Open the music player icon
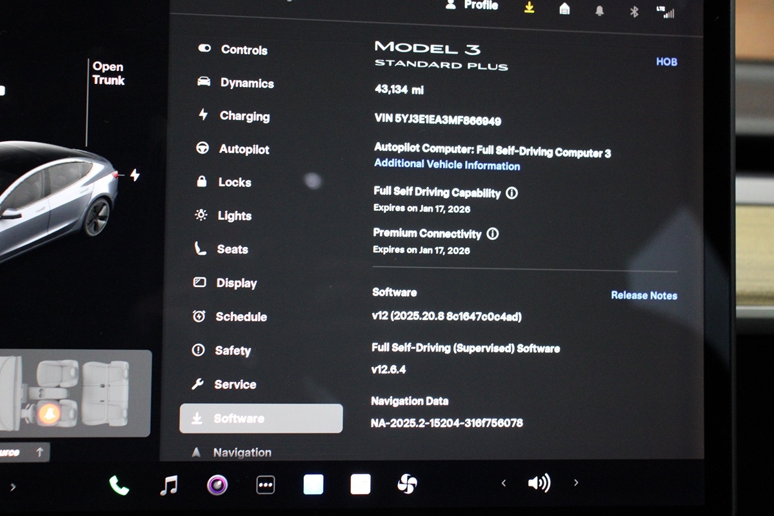774x516 pixels. pyautogui.click(x=168, y=484)
